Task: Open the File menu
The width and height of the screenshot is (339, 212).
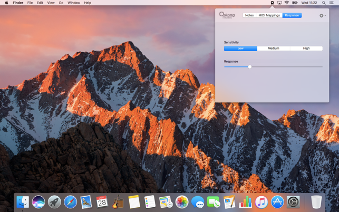Action: pos(30,3)
